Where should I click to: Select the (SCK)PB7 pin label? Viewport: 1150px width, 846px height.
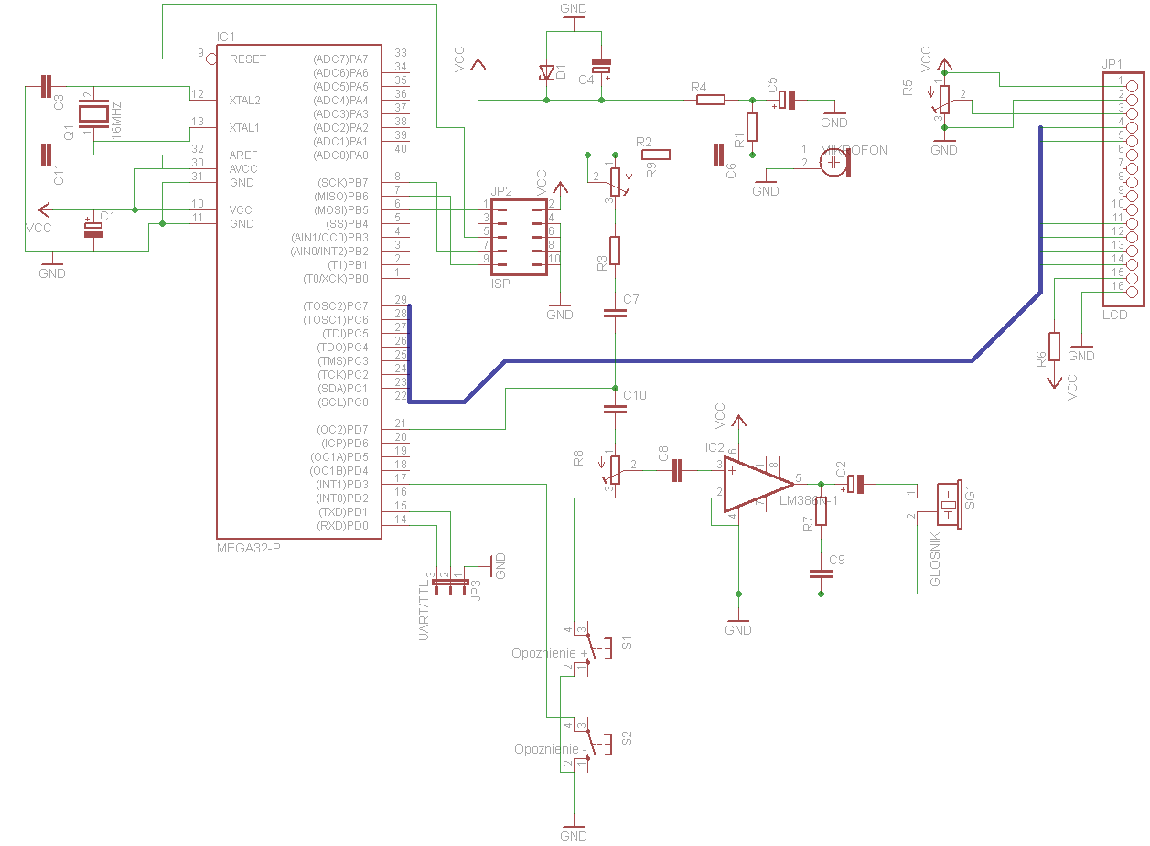pyautogui.click(x=341, y=182)
